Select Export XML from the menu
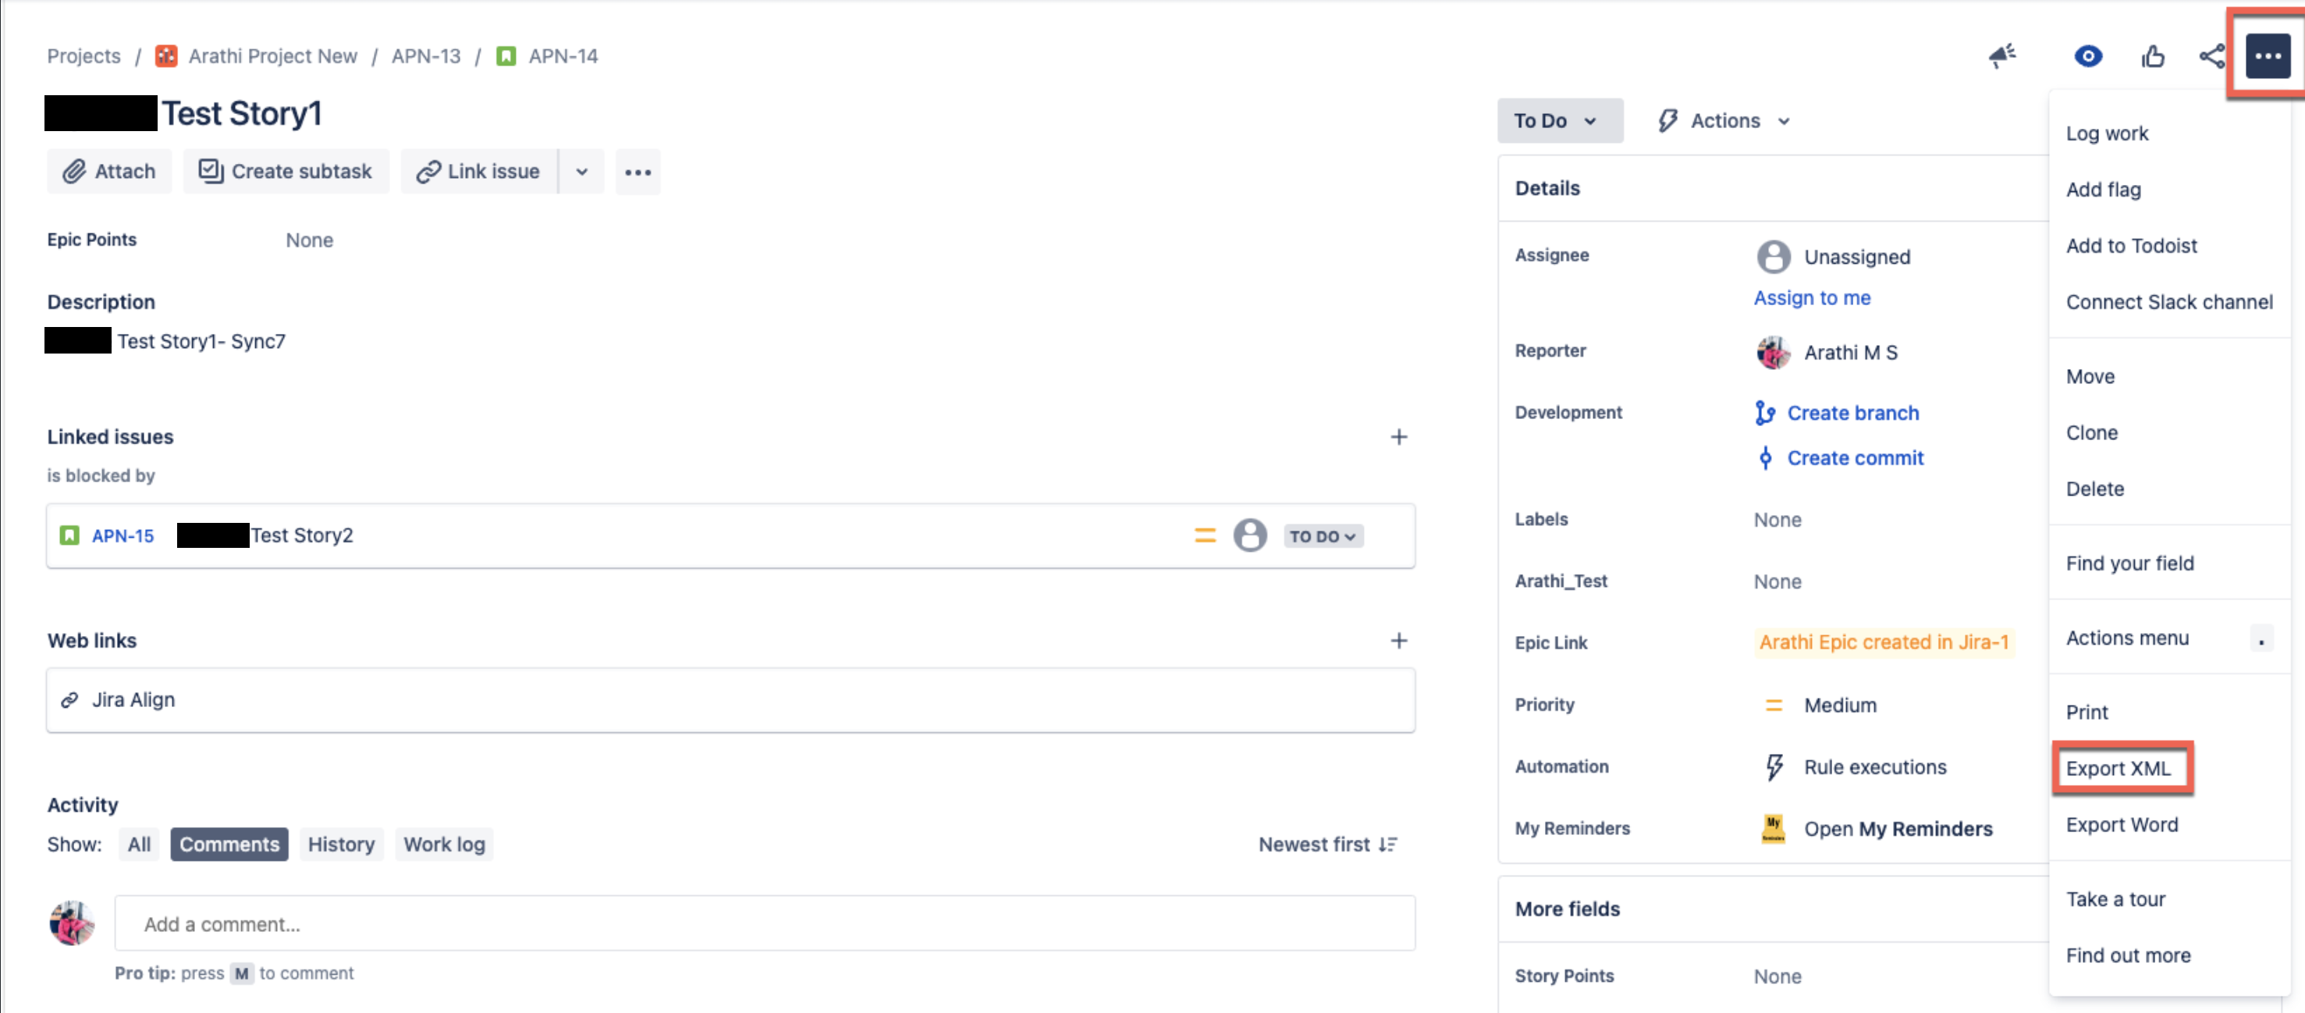 pos(2119,768)
